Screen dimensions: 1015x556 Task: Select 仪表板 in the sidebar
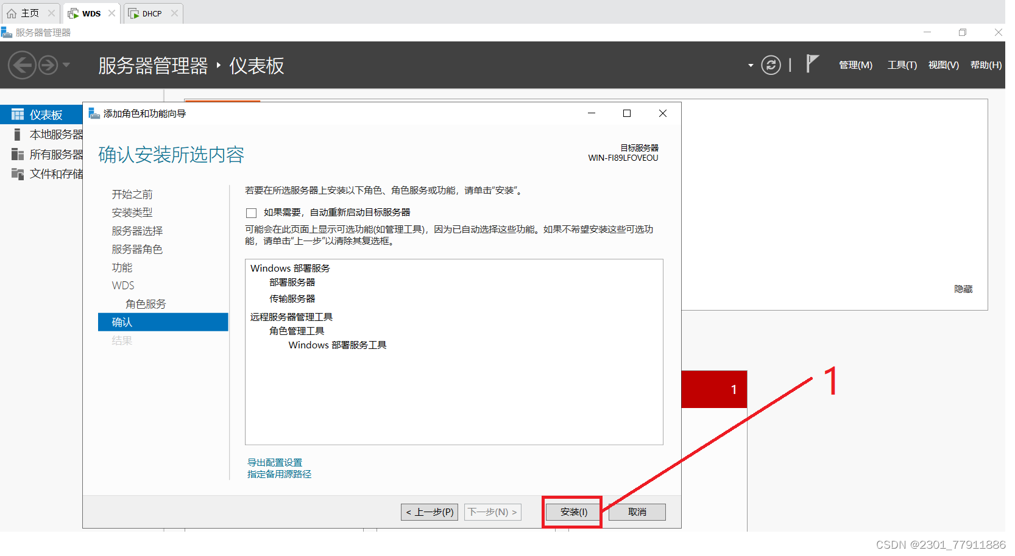(x=41, y=114)
